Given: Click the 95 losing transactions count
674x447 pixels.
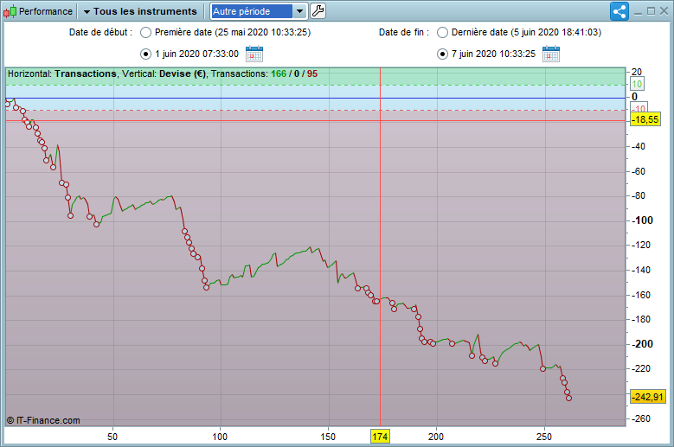Looking at the screenshot, I should tap(312, 73).
